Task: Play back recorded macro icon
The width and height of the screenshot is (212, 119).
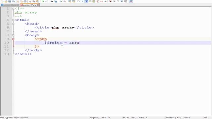Action: (x=118, y=1)
